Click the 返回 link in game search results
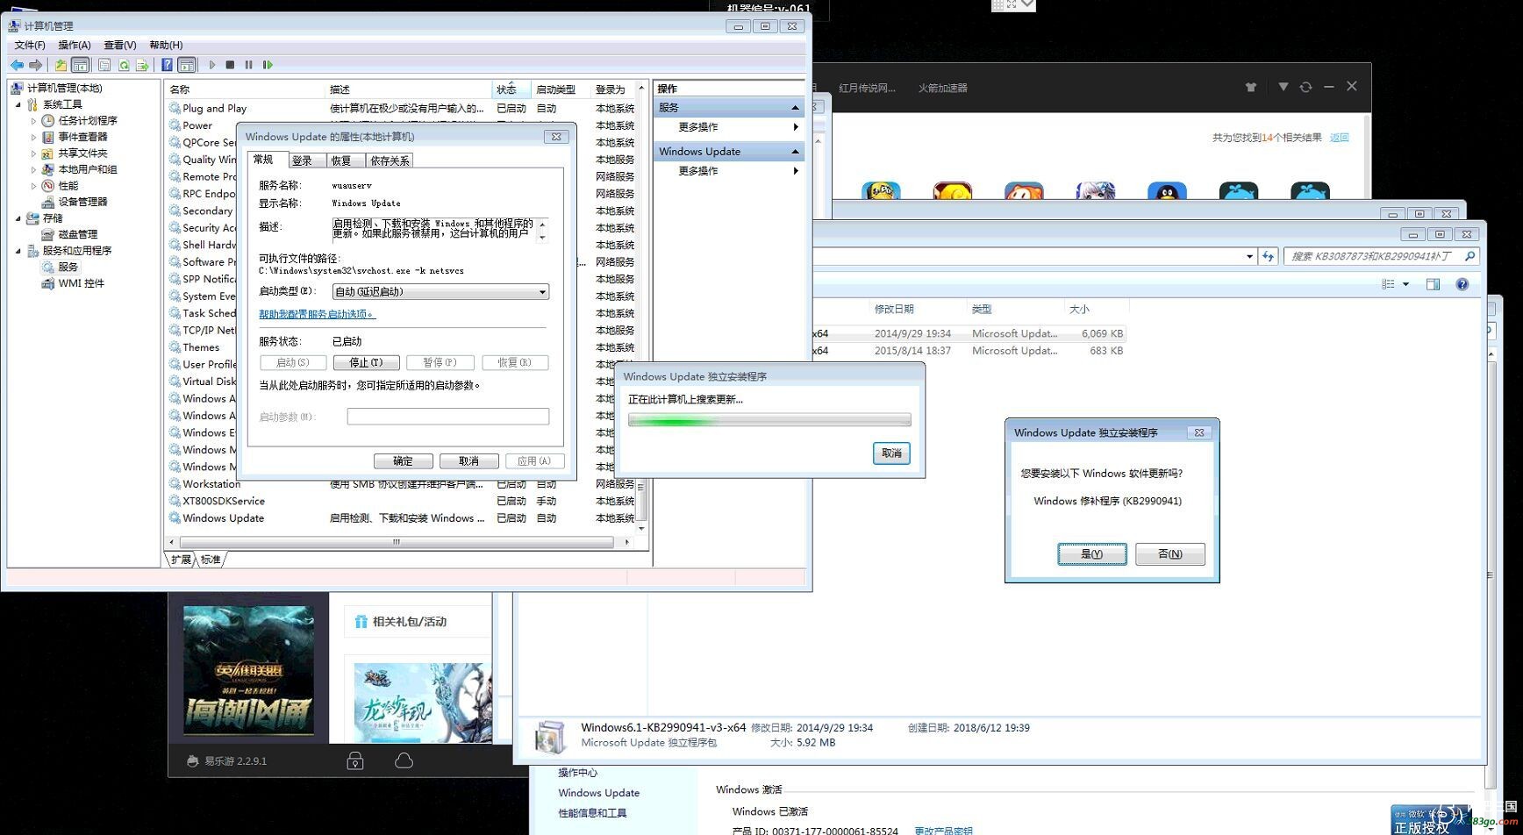 1339,138
